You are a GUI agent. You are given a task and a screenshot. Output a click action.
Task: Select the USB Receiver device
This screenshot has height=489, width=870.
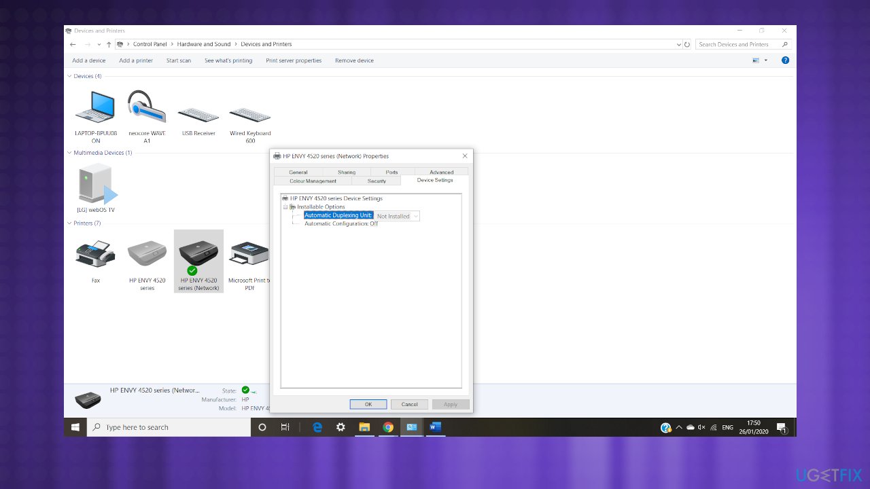pyautogui.click(x=198, y=109)
